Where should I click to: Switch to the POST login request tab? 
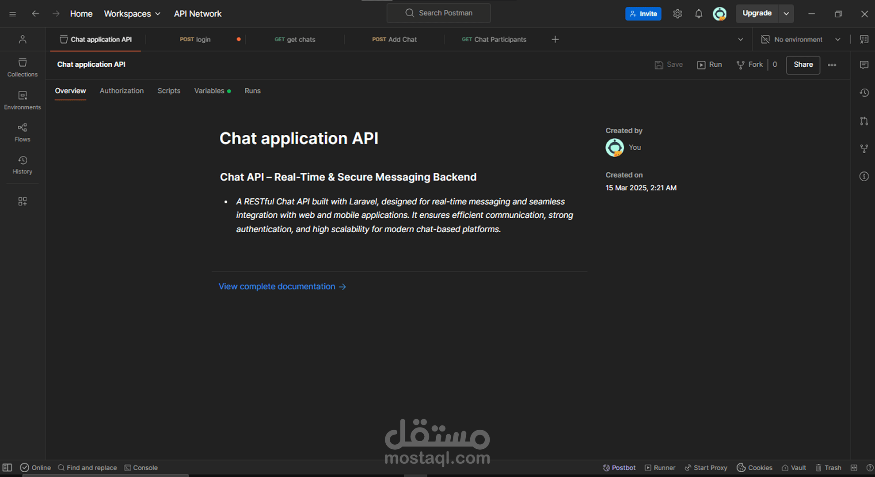195,39
